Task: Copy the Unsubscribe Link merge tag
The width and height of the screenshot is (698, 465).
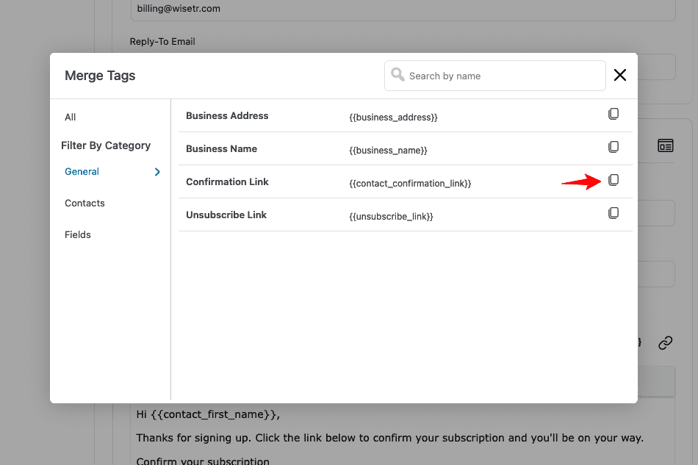Action: (x=614, y=213)
